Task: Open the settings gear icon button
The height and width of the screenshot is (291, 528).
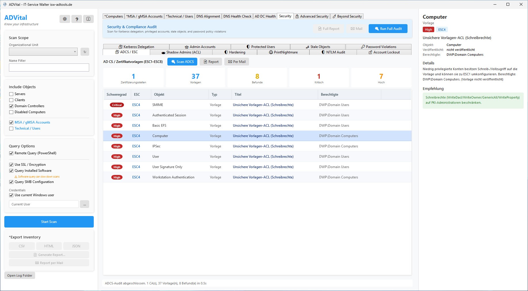Action: point(65,19)
